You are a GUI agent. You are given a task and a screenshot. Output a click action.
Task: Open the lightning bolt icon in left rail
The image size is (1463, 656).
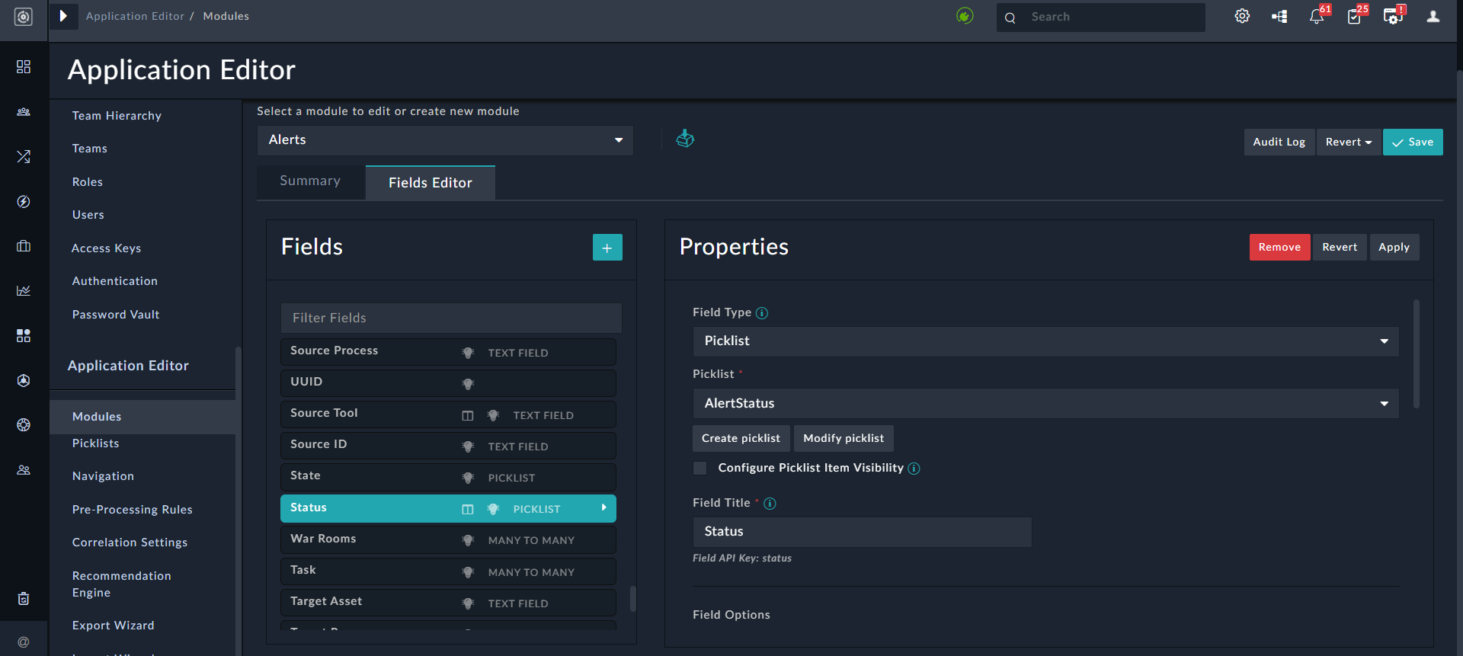tap(24, 201)
